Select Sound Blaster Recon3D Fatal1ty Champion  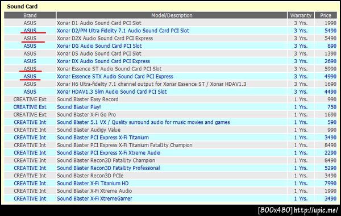pos(106,160)
